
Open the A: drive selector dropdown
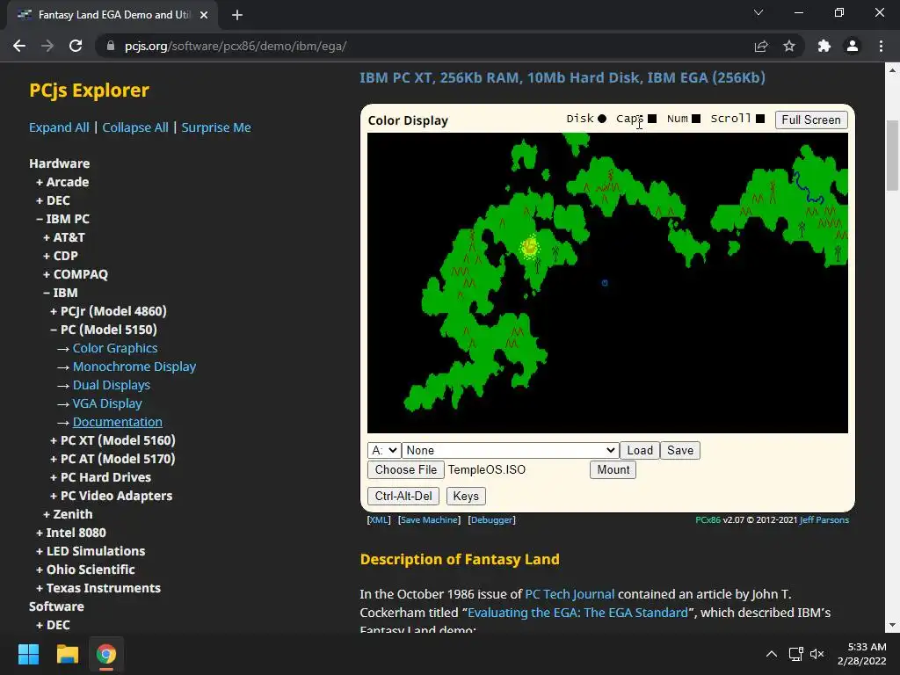click(x=384, y=450)
